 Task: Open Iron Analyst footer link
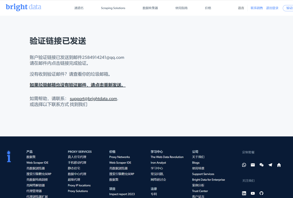pos(158,163)
